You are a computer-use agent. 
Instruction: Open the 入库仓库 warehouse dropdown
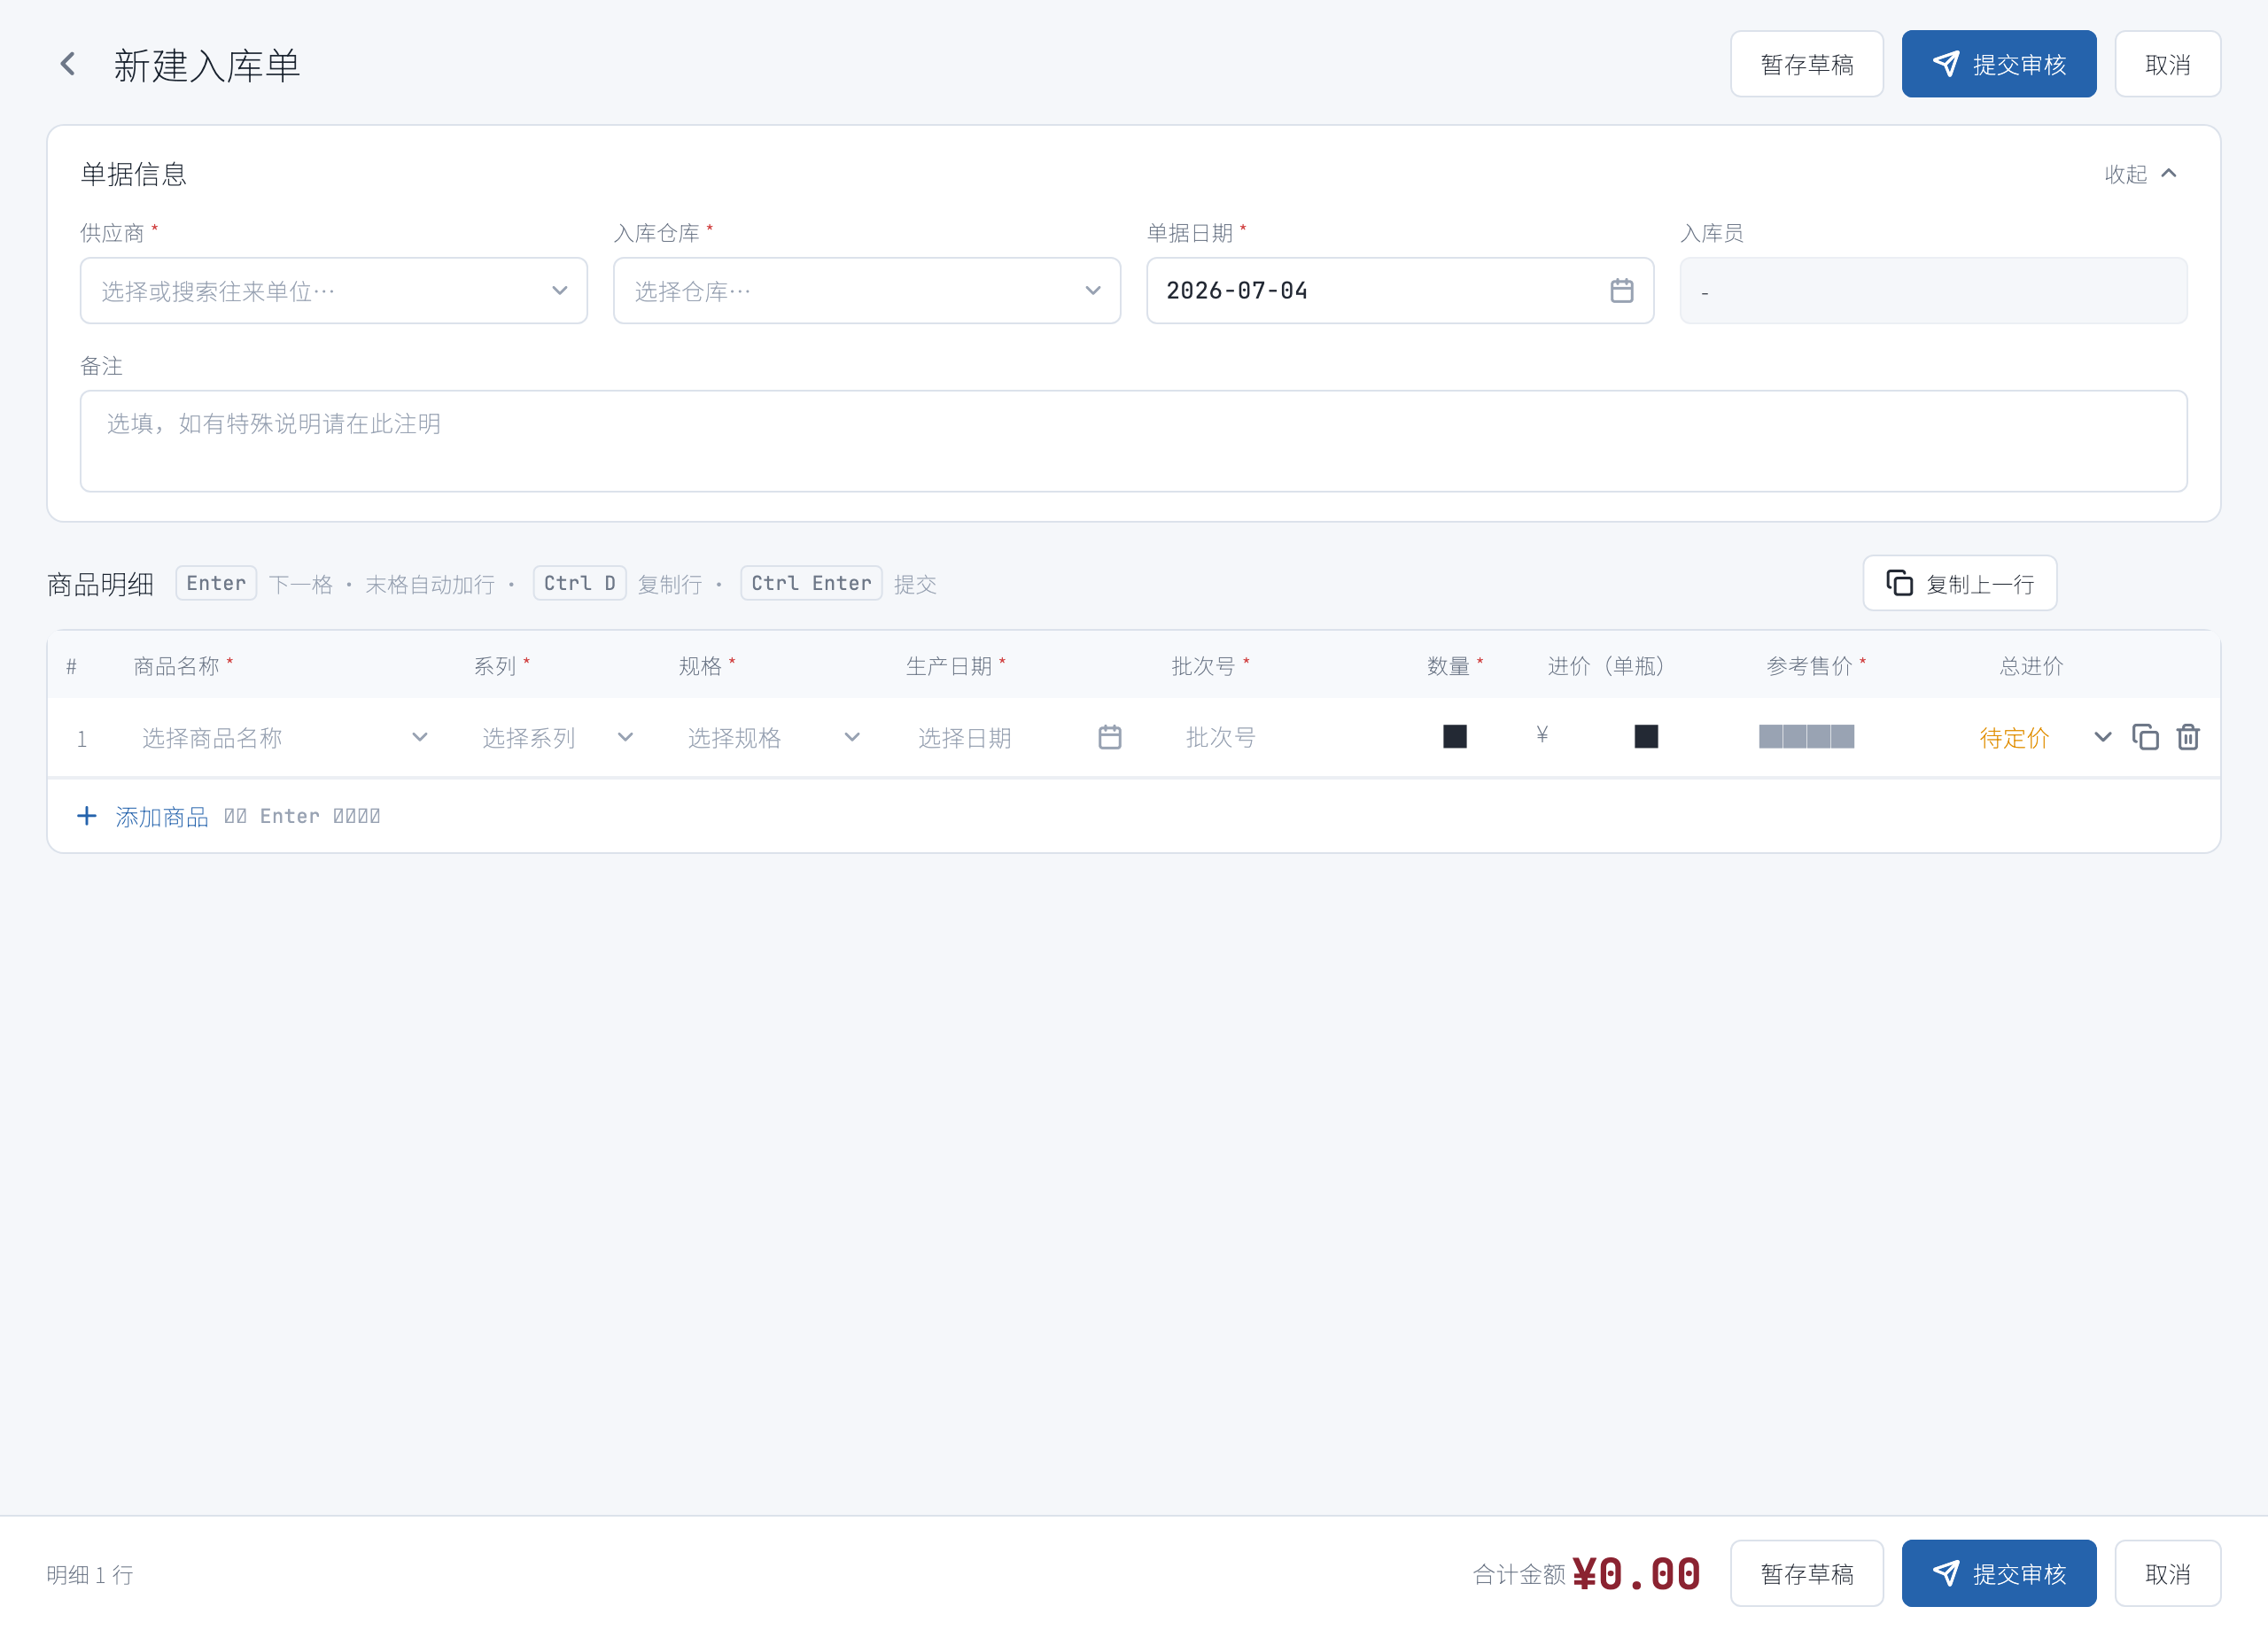click(x=866, y=291)
